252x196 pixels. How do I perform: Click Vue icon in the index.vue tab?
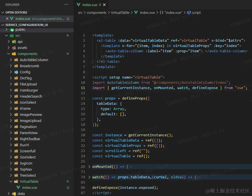78,5
